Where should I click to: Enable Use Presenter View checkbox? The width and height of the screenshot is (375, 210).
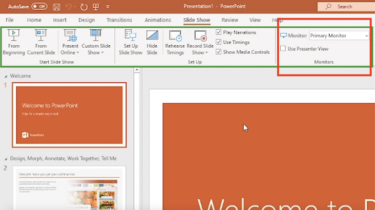coord(283,48)
